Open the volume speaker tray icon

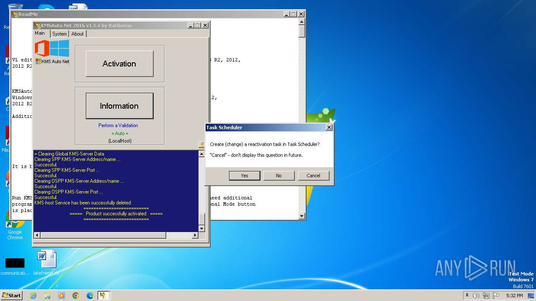[x=476, y=296]
